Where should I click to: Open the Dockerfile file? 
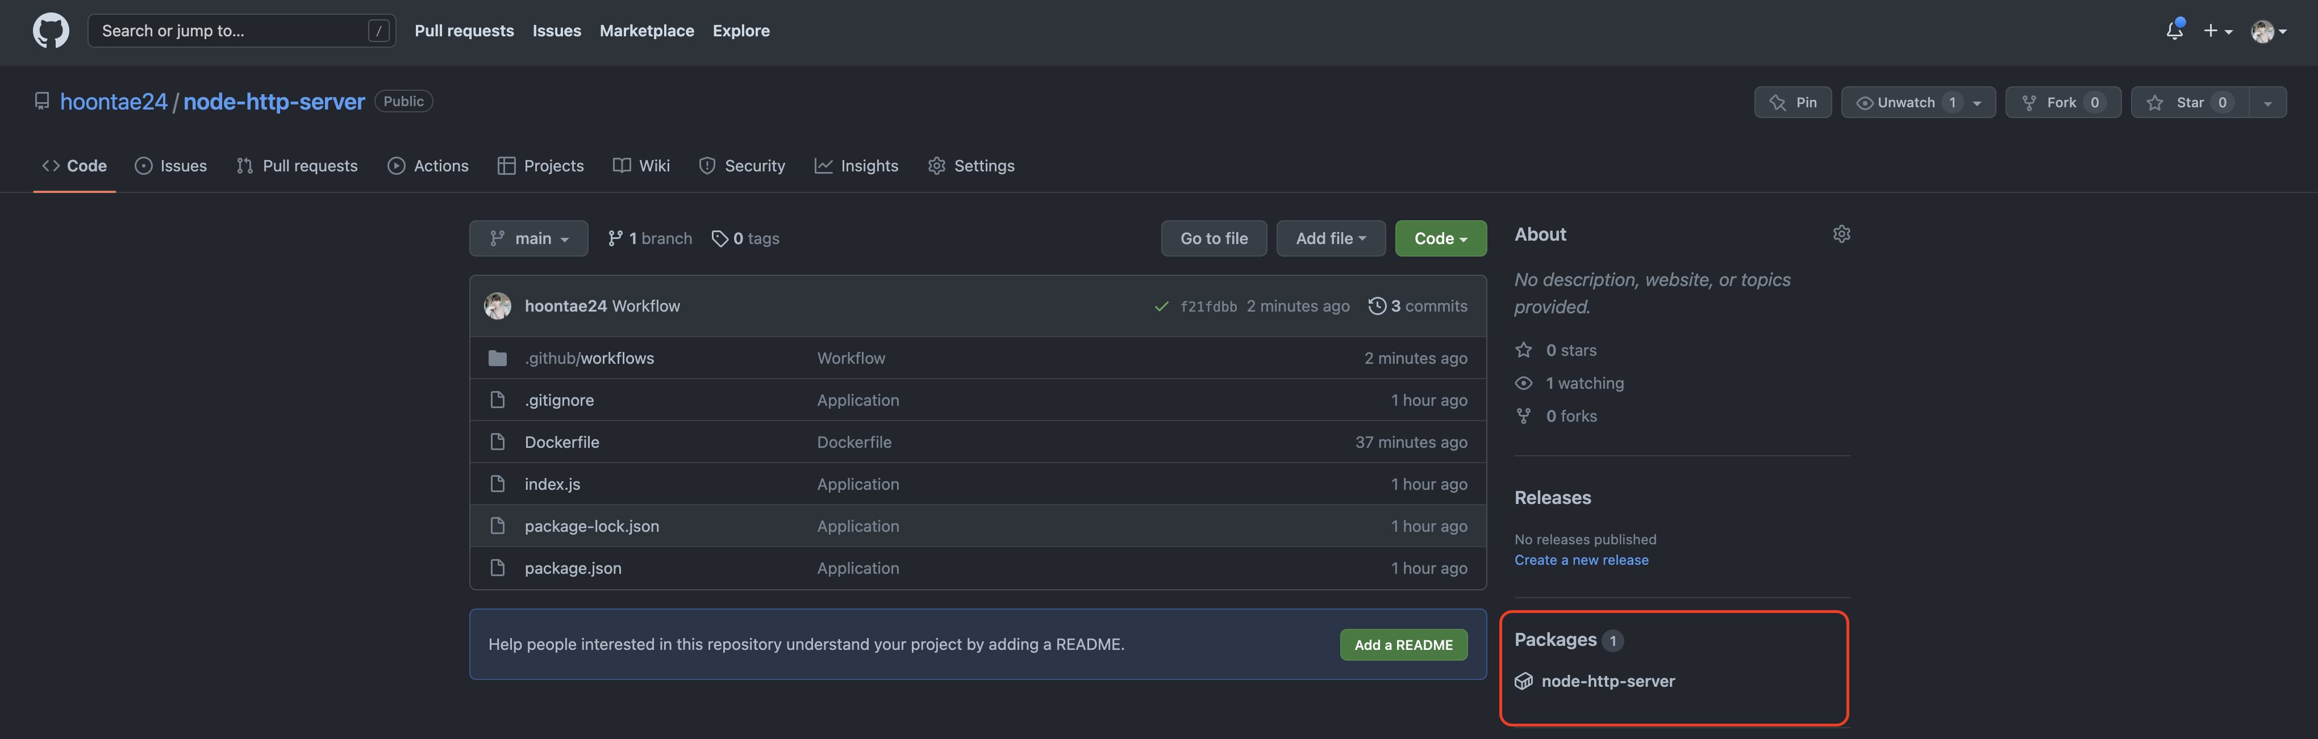tap(561, 442)
